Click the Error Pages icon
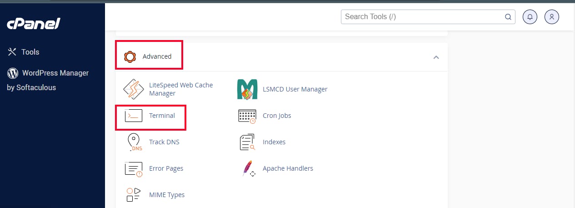The height and width of the screenshot is (208, 575). point(134,168)
